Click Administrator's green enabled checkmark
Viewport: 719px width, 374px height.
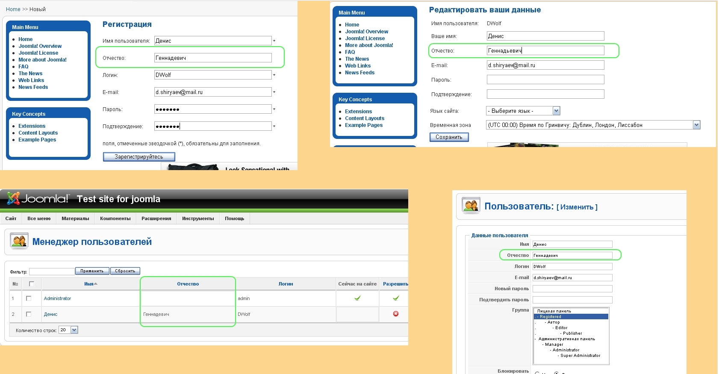click(x=396, y=298)
